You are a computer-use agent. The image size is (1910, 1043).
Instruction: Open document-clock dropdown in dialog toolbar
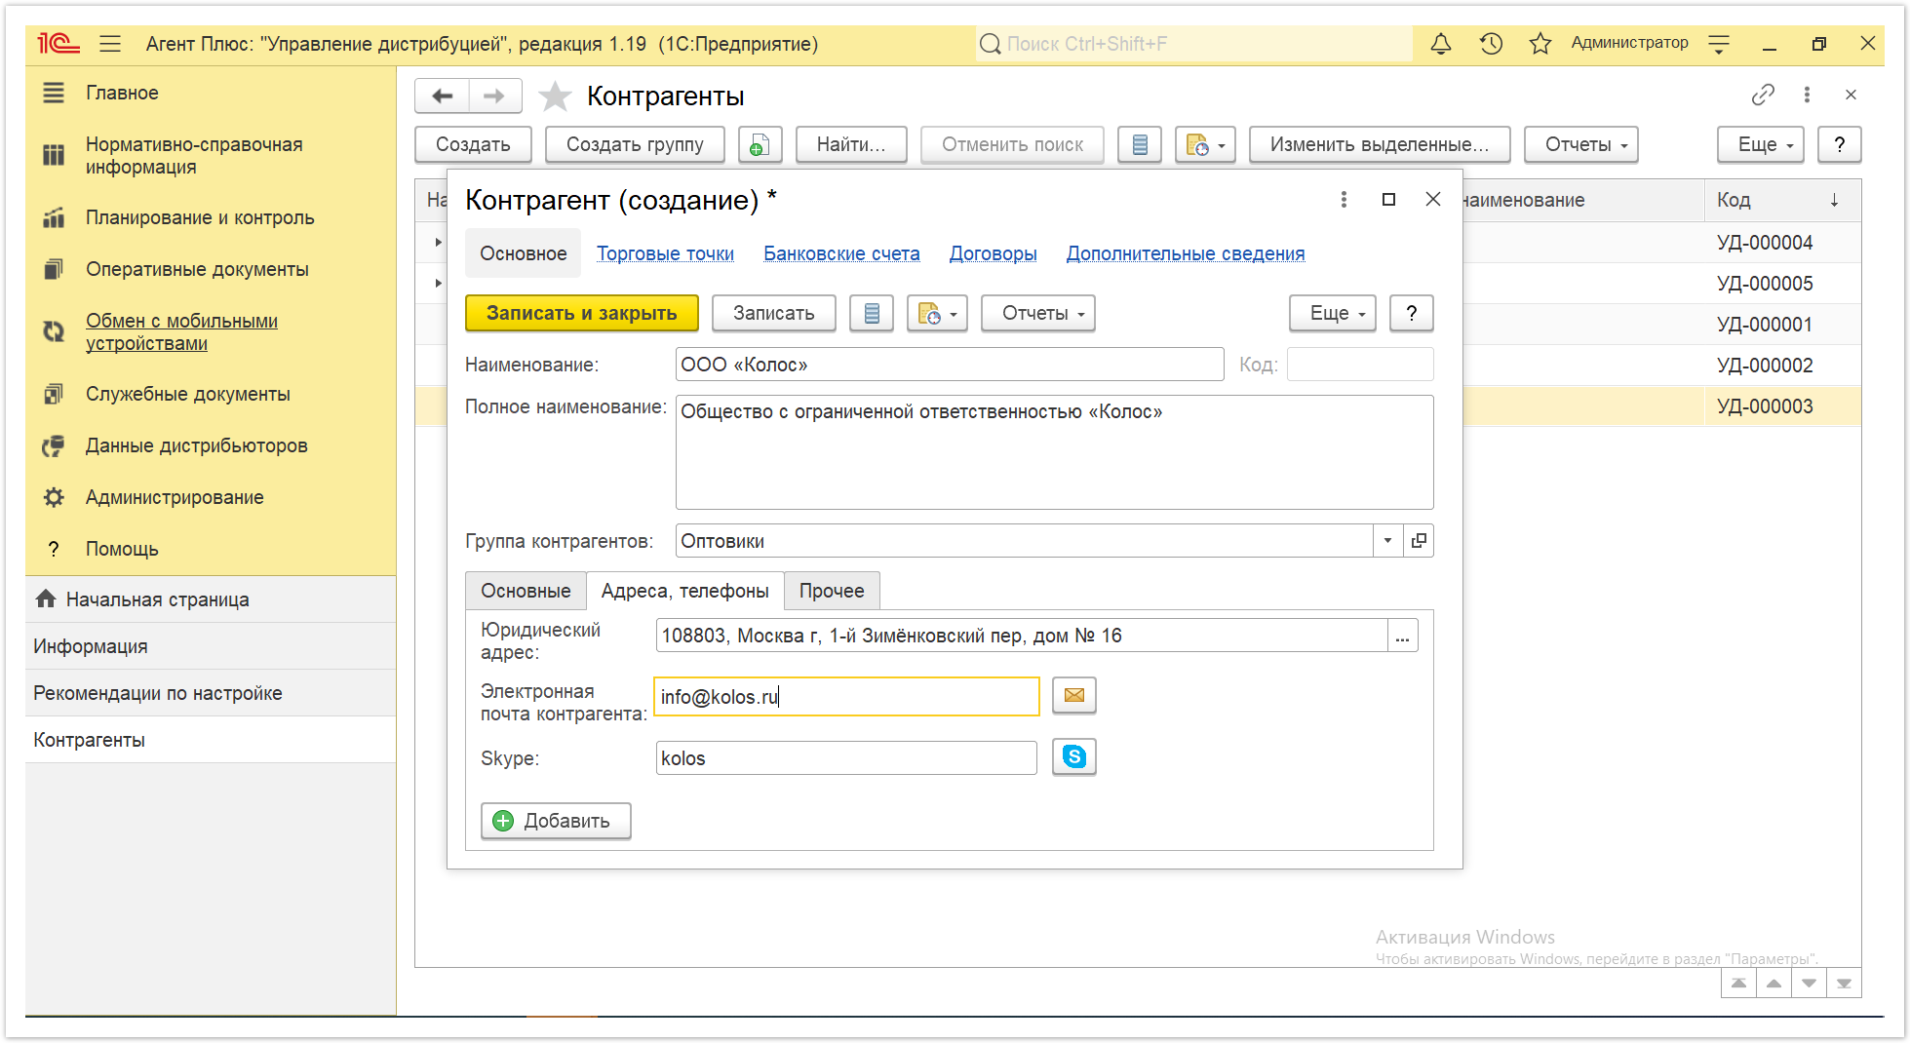tap(937, 313)
